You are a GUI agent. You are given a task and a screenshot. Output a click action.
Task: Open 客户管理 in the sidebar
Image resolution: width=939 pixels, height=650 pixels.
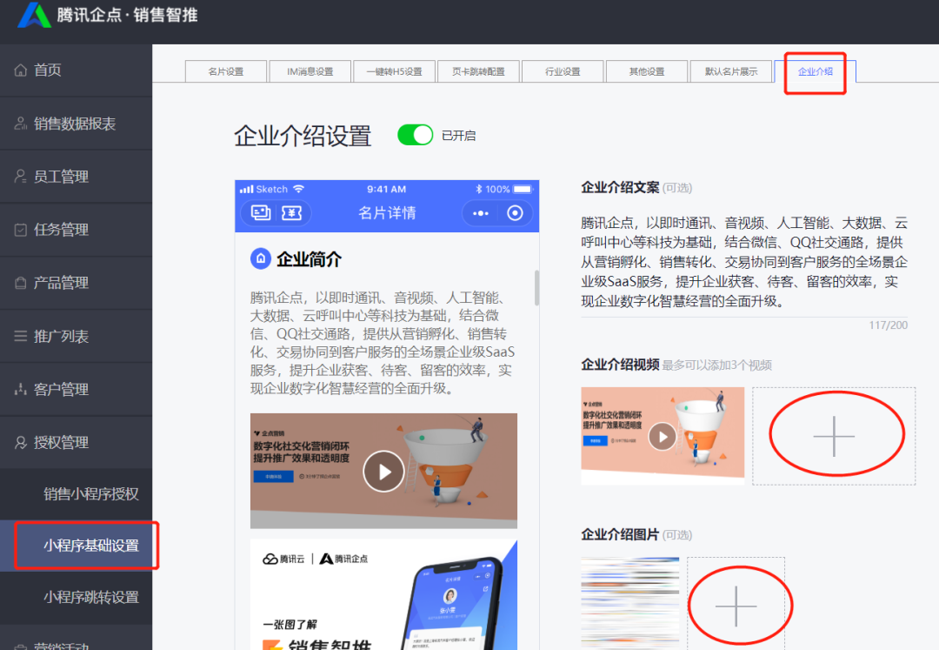(x=76, y=390)
